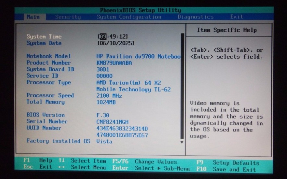The height and width of the screenshot is (179, 287).
Task: Click the Vista OS value
Action: [104, 141]
